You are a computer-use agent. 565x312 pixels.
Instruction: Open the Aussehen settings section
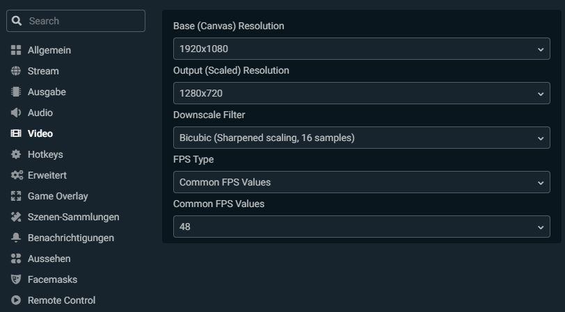49,258
